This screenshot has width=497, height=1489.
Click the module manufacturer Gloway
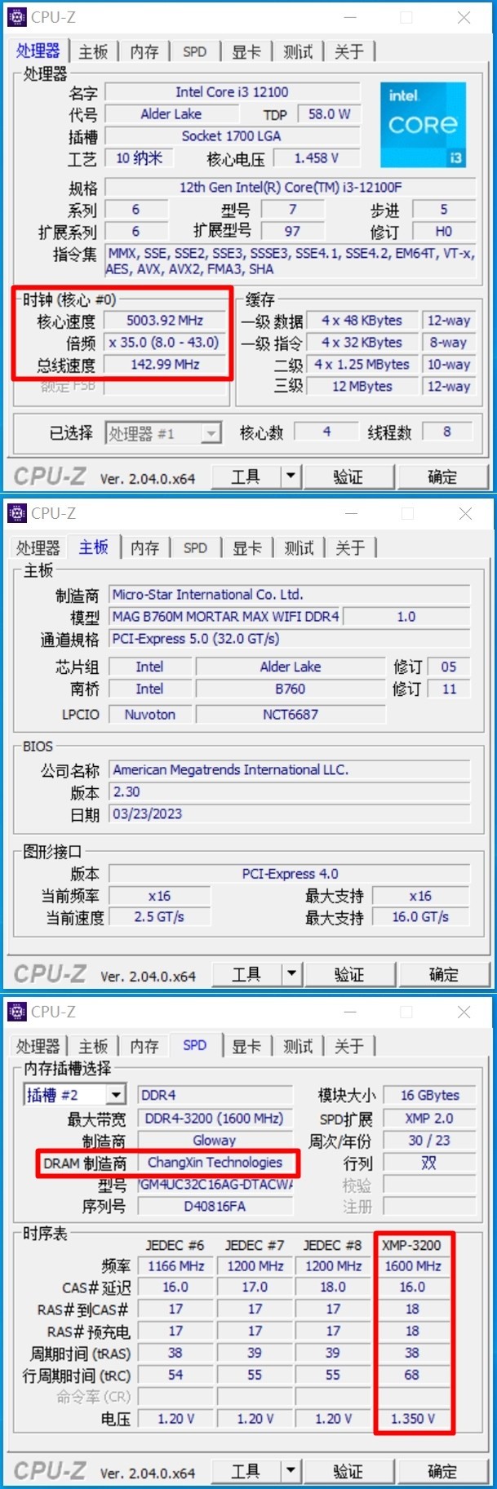215,1141
